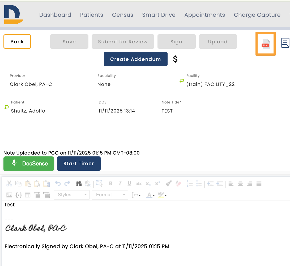This screenshot has height=266, width=290.
Task: Open the Styles dropdown
Action: 72,195
